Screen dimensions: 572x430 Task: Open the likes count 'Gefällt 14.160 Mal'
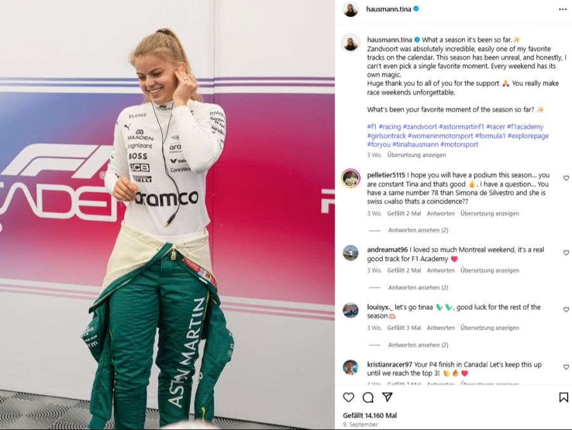[x=369, y=415]
